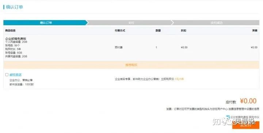The width and height of the screenshot is (263, 133).
Task: Select the last payment-success step in the progress bar
Action: pos(216,23)
